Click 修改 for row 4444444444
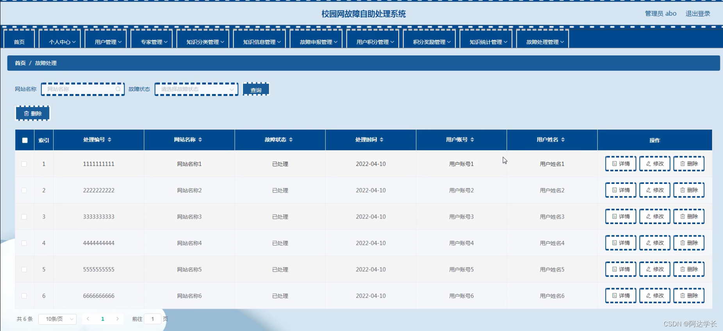 (655, 243)
